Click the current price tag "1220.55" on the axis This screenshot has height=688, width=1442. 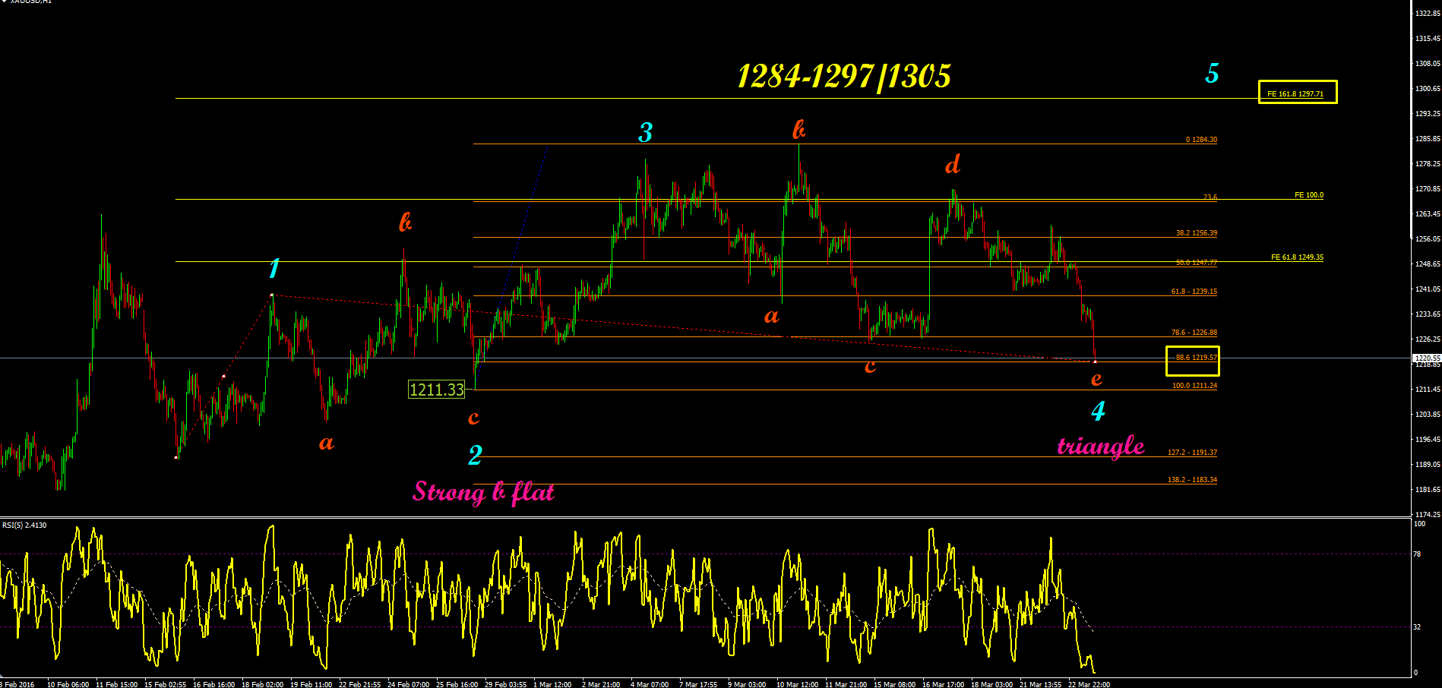(x=1426, y=358)
